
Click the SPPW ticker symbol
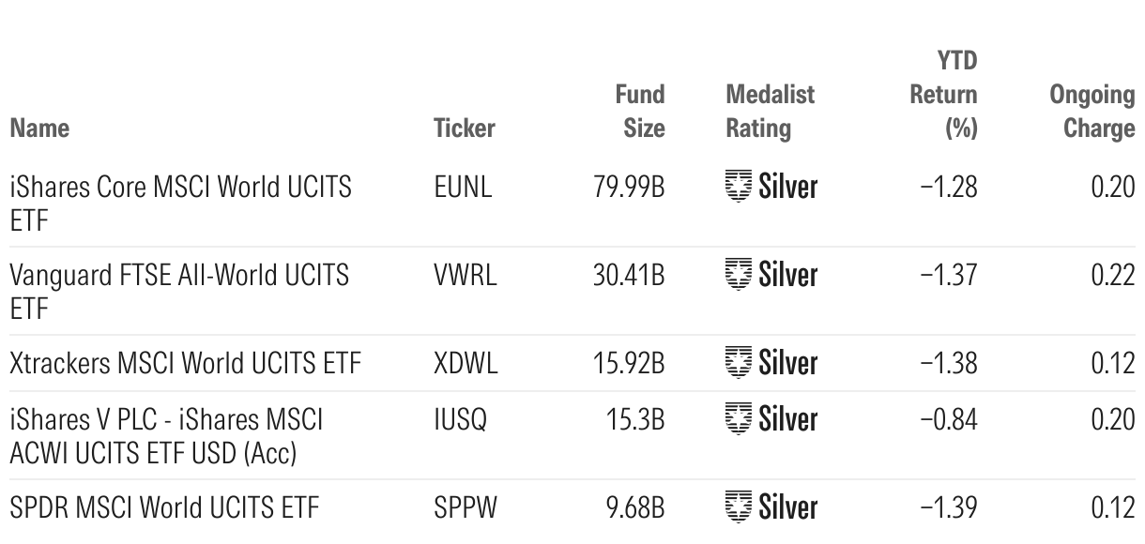(466, 508)
